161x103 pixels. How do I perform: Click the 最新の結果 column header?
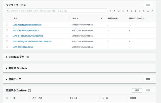pyautogui.click(x=113, y=19)
